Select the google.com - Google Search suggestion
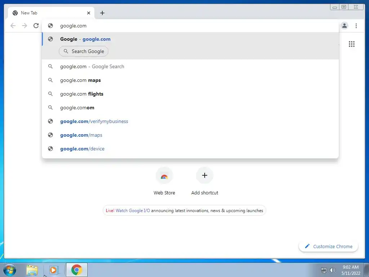The height and width of the screenshot is (277, 369). 190,67
